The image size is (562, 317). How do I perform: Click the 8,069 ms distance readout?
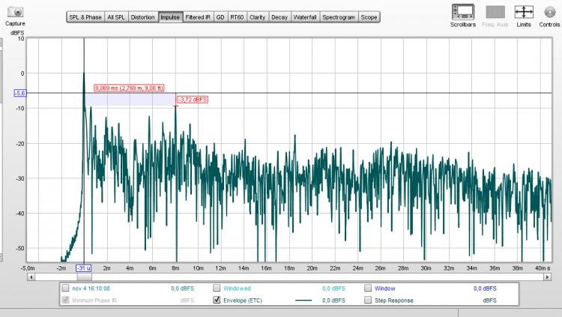[129, 88]
